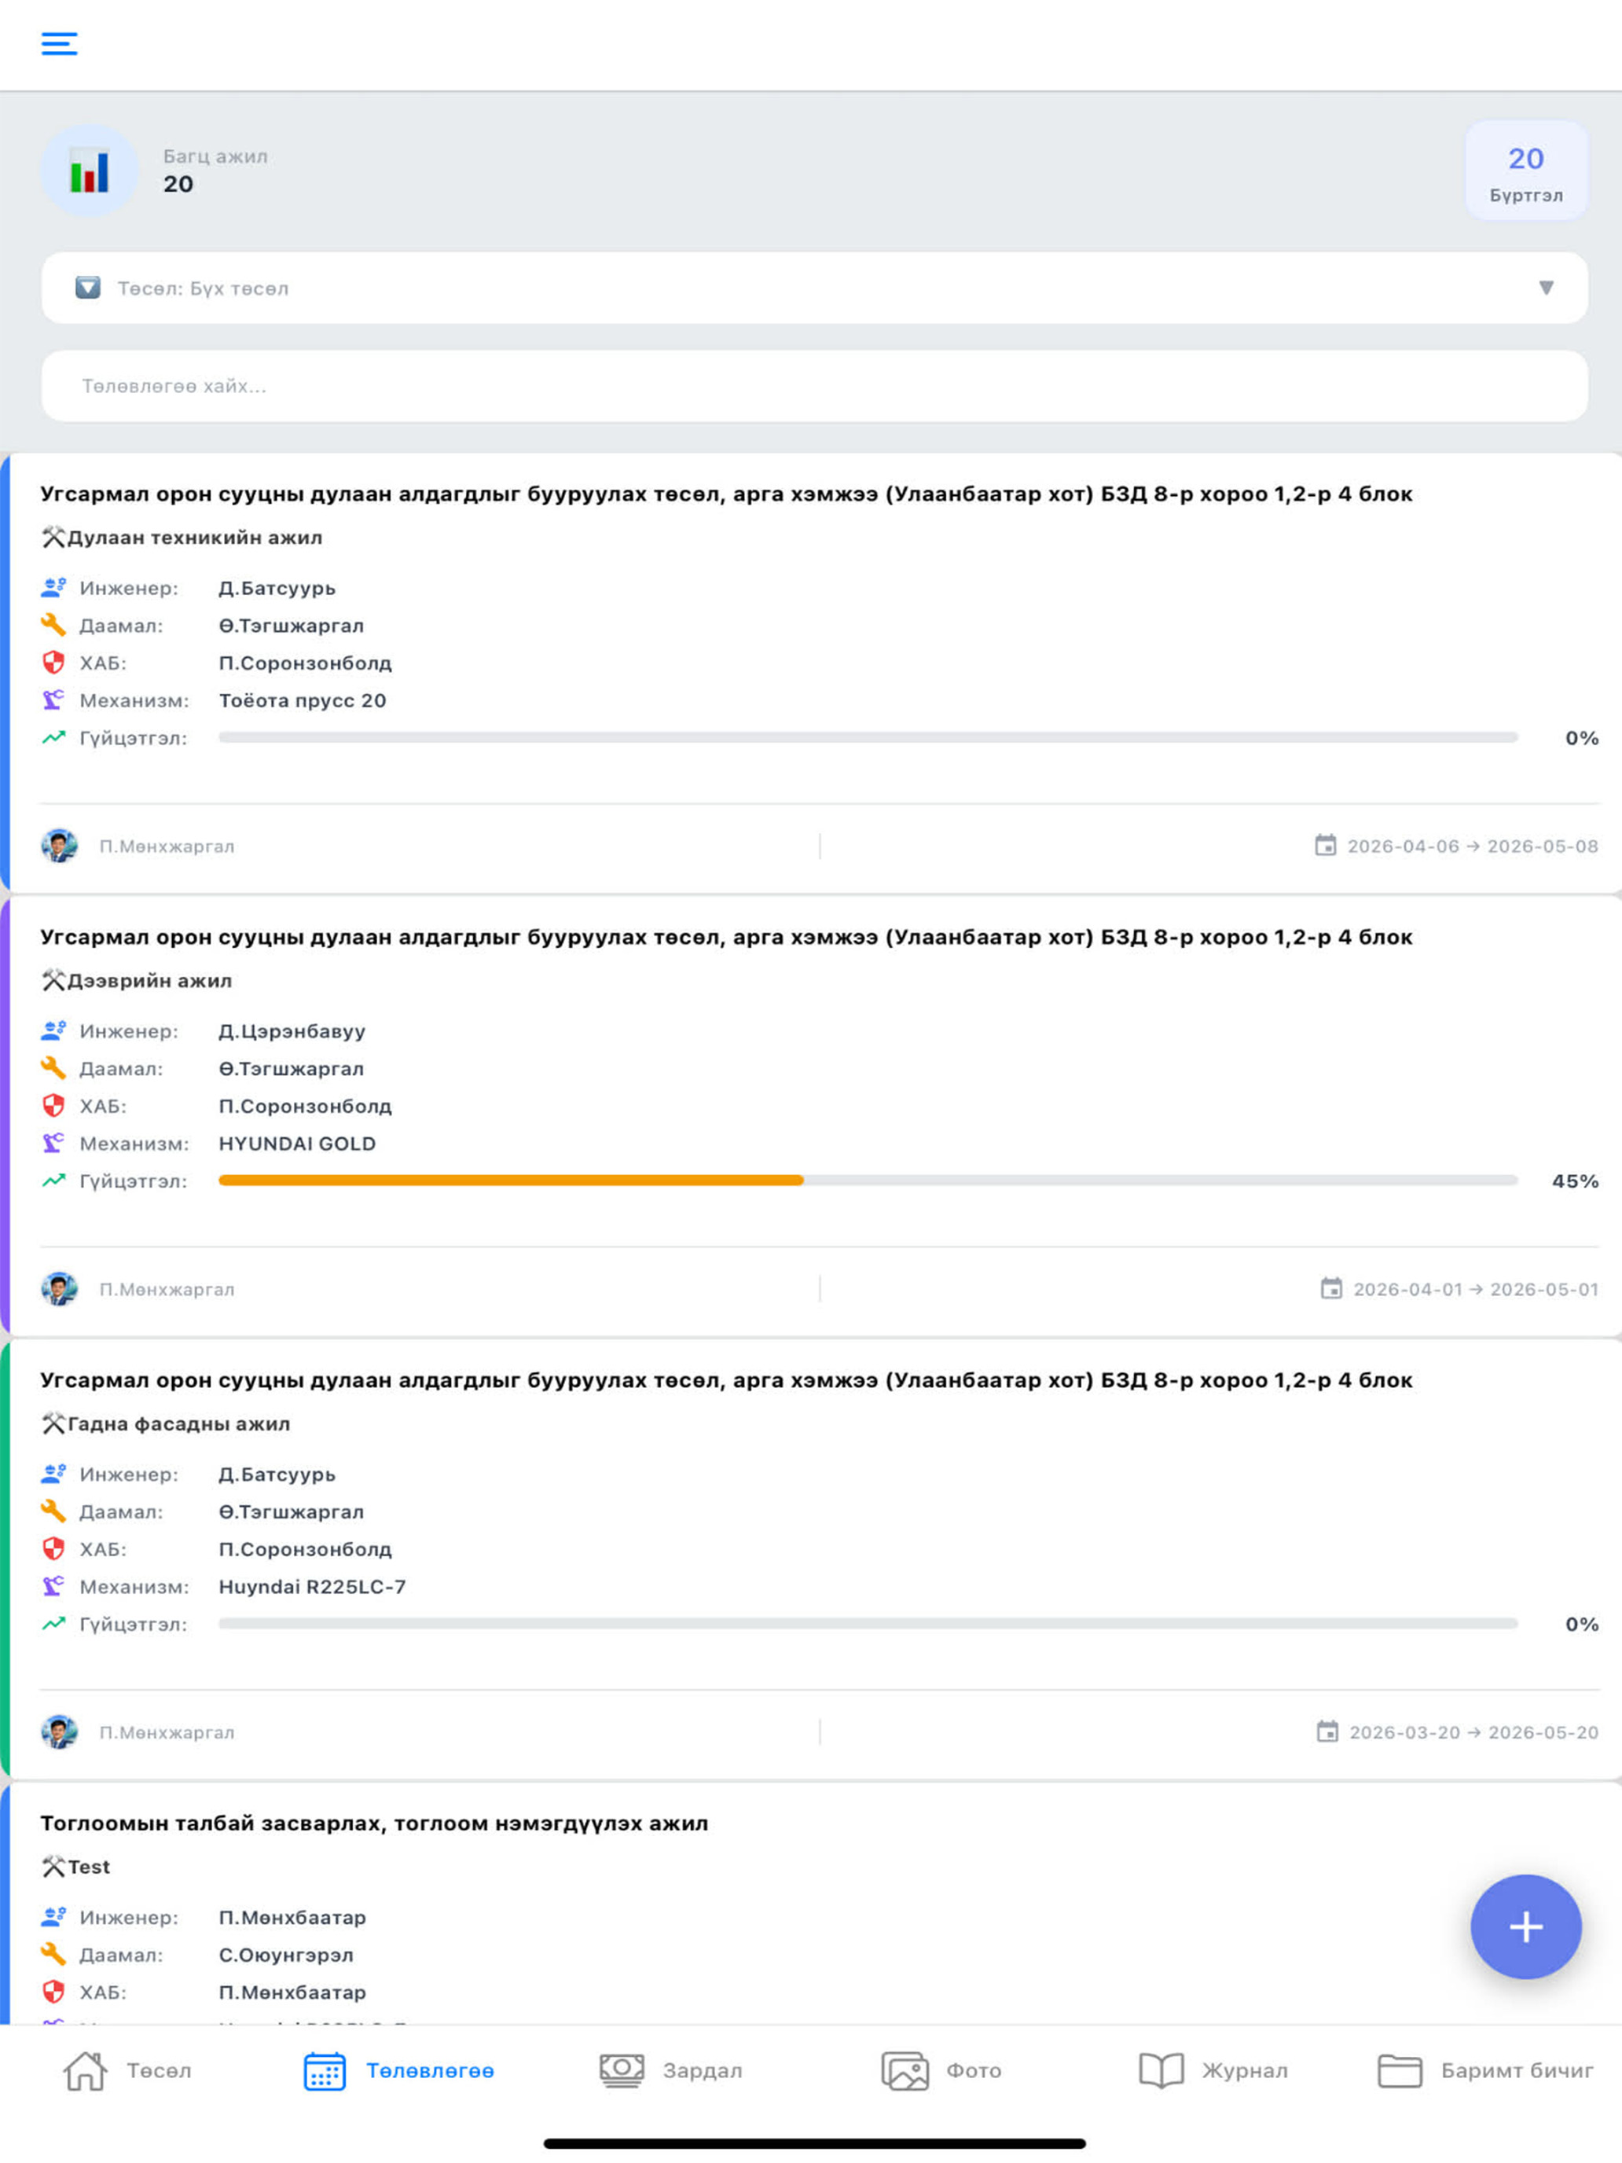The height and width of the screenshot is (2163, 1622).
Task: Click mechanism icon beside Тоёота прусс 20
Action: (53, 700)
